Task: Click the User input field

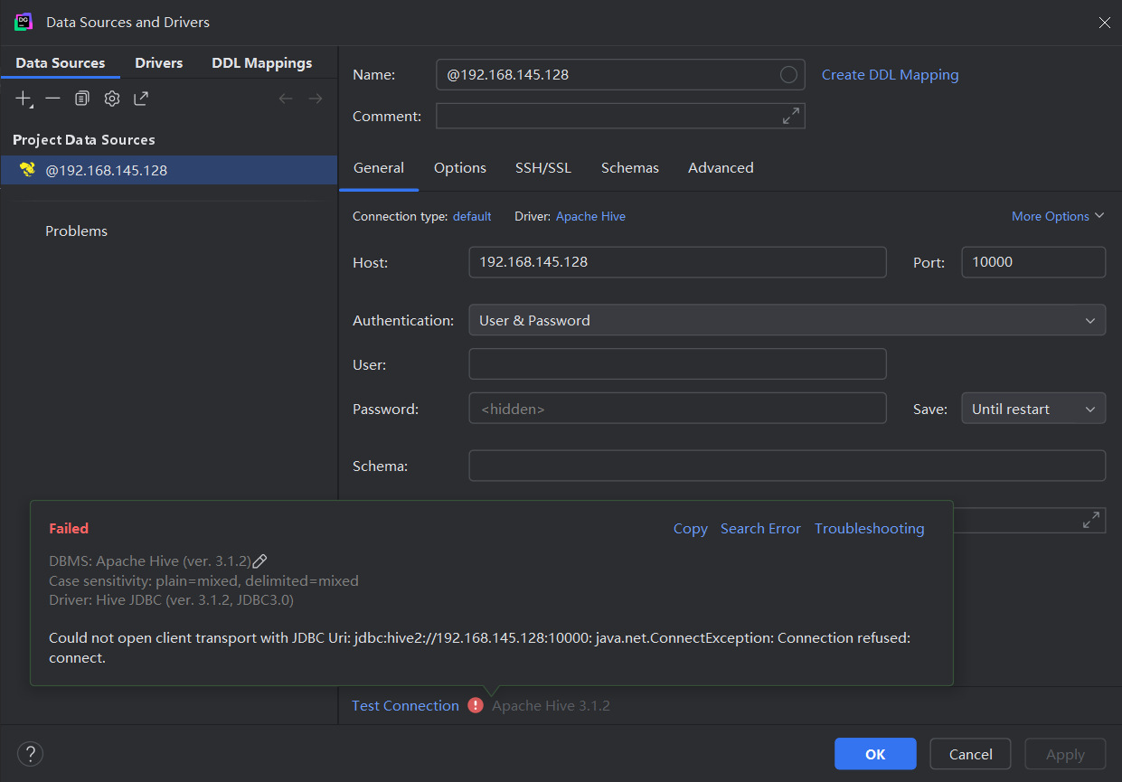Action: (x=677, y=364)
